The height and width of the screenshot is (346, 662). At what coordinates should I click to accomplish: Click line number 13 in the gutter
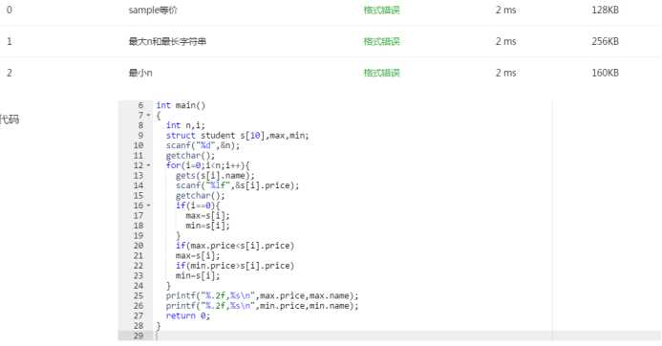(x=139, y=175)
